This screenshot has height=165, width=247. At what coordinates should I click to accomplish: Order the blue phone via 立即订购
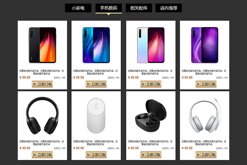tap(96, 84)
